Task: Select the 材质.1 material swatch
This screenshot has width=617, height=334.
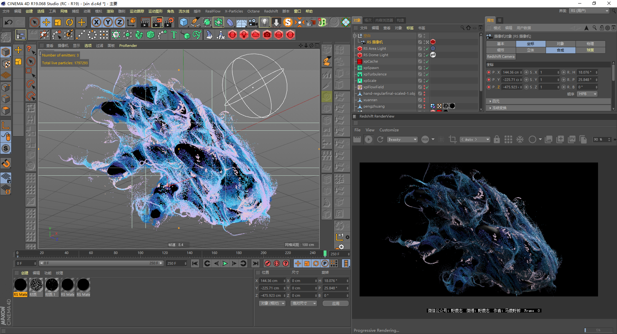Action: click(52, 287)
